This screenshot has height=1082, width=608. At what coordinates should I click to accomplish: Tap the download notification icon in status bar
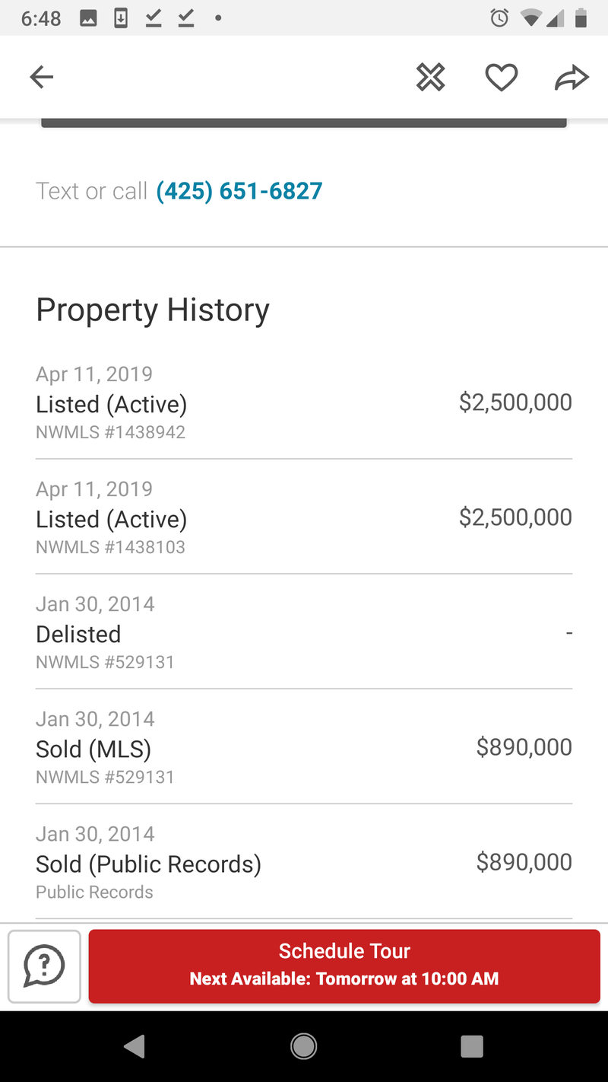coord(121,18)
